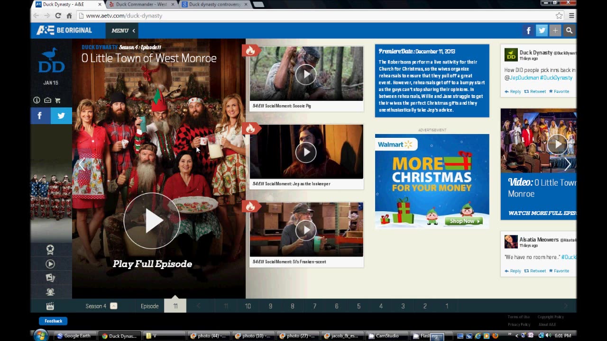Image resolution: width=607 pixels, height=341 pixels.
Task: Open the info icon in sidebar
Action: click(37, 100)
